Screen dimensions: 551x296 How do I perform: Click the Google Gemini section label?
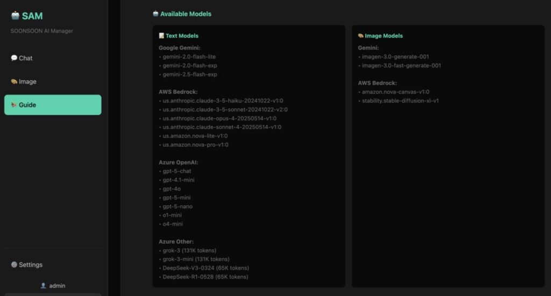point(179,48)
